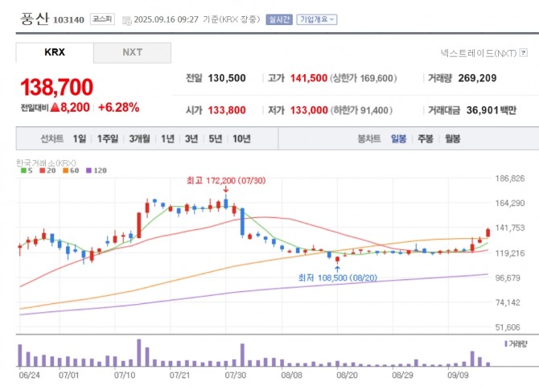This screenshot has height=390, width=539.
Task: Click the 풍산 stock name heading
Action: tap(35, 18)
